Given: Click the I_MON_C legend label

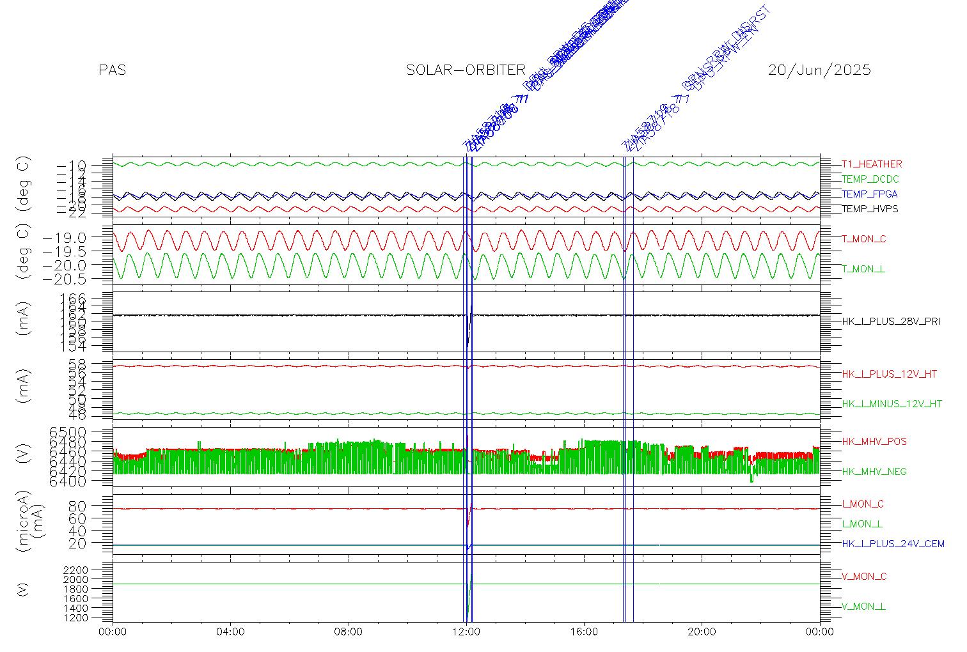Looking at the screenshot, I should coord(863,504).
